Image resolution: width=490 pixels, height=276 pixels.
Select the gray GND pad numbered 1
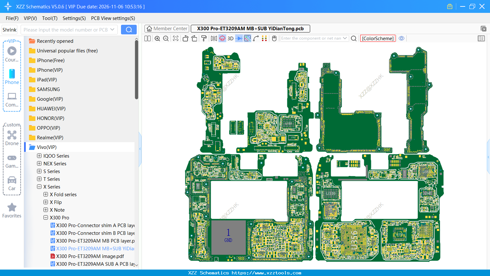click(228, 238)
